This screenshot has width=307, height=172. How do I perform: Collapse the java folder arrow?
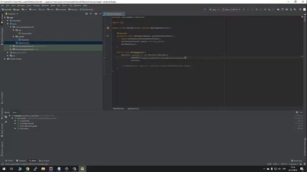[8, 24]
